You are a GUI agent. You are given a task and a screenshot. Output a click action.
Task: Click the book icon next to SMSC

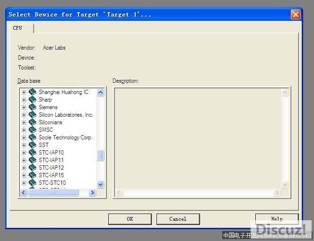pos(33,130)
